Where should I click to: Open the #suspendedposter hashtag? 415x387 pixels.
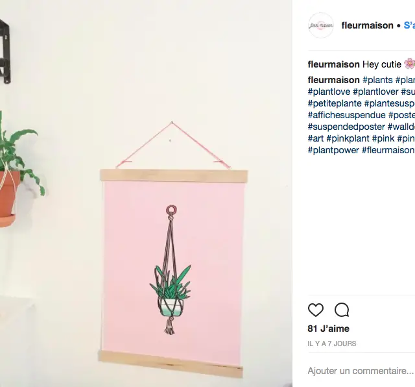(346, 127)
